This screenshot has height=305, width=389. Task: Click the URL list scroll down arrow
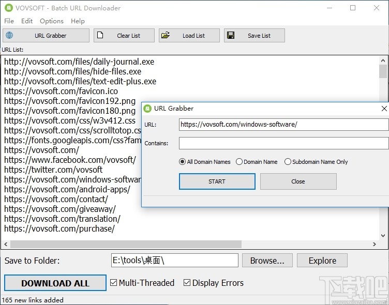[383, 236]
